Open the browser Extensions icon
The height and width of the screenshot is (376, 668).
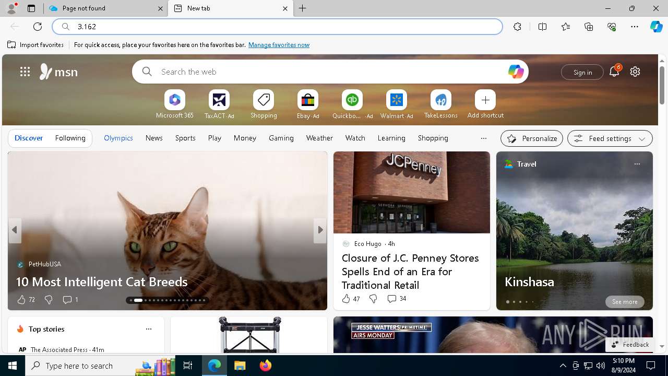[x=517, y=27]
